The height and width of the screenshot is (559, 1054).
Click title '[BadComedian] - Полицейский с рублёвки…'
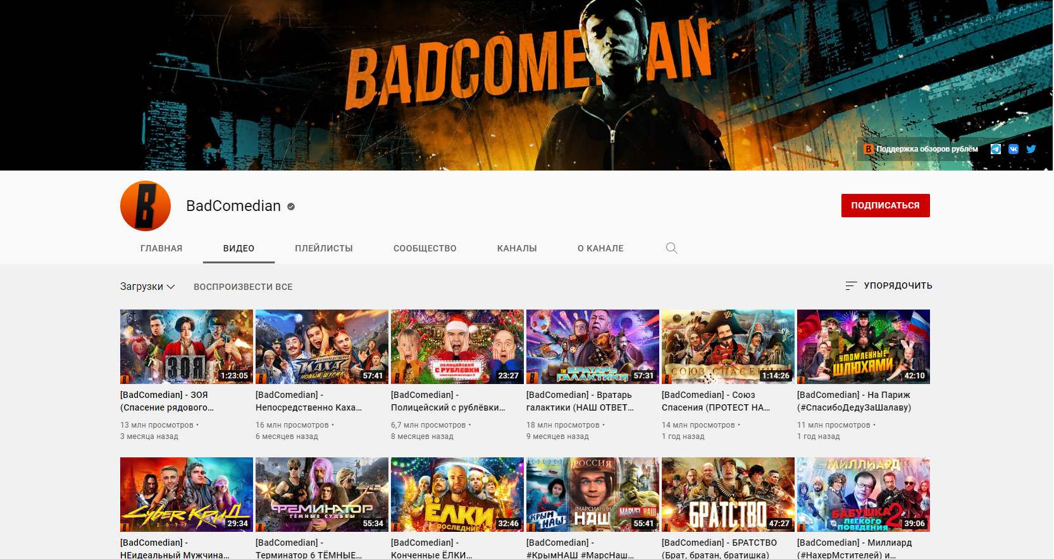click(448, 401)
